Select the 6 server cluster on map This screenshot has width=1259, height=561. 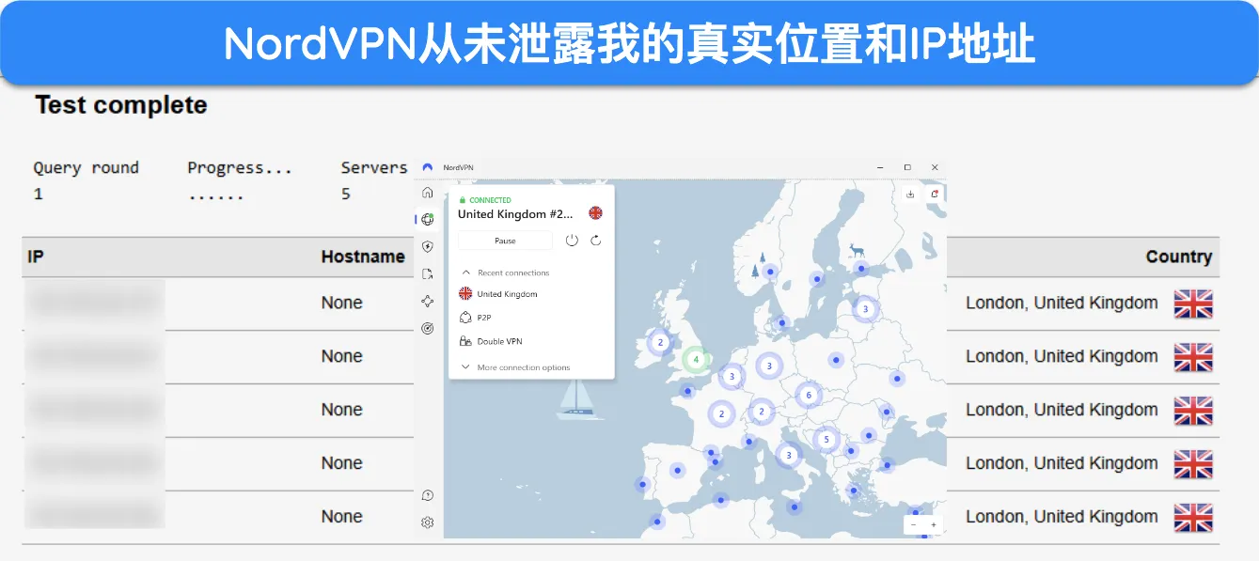[808, 396]
